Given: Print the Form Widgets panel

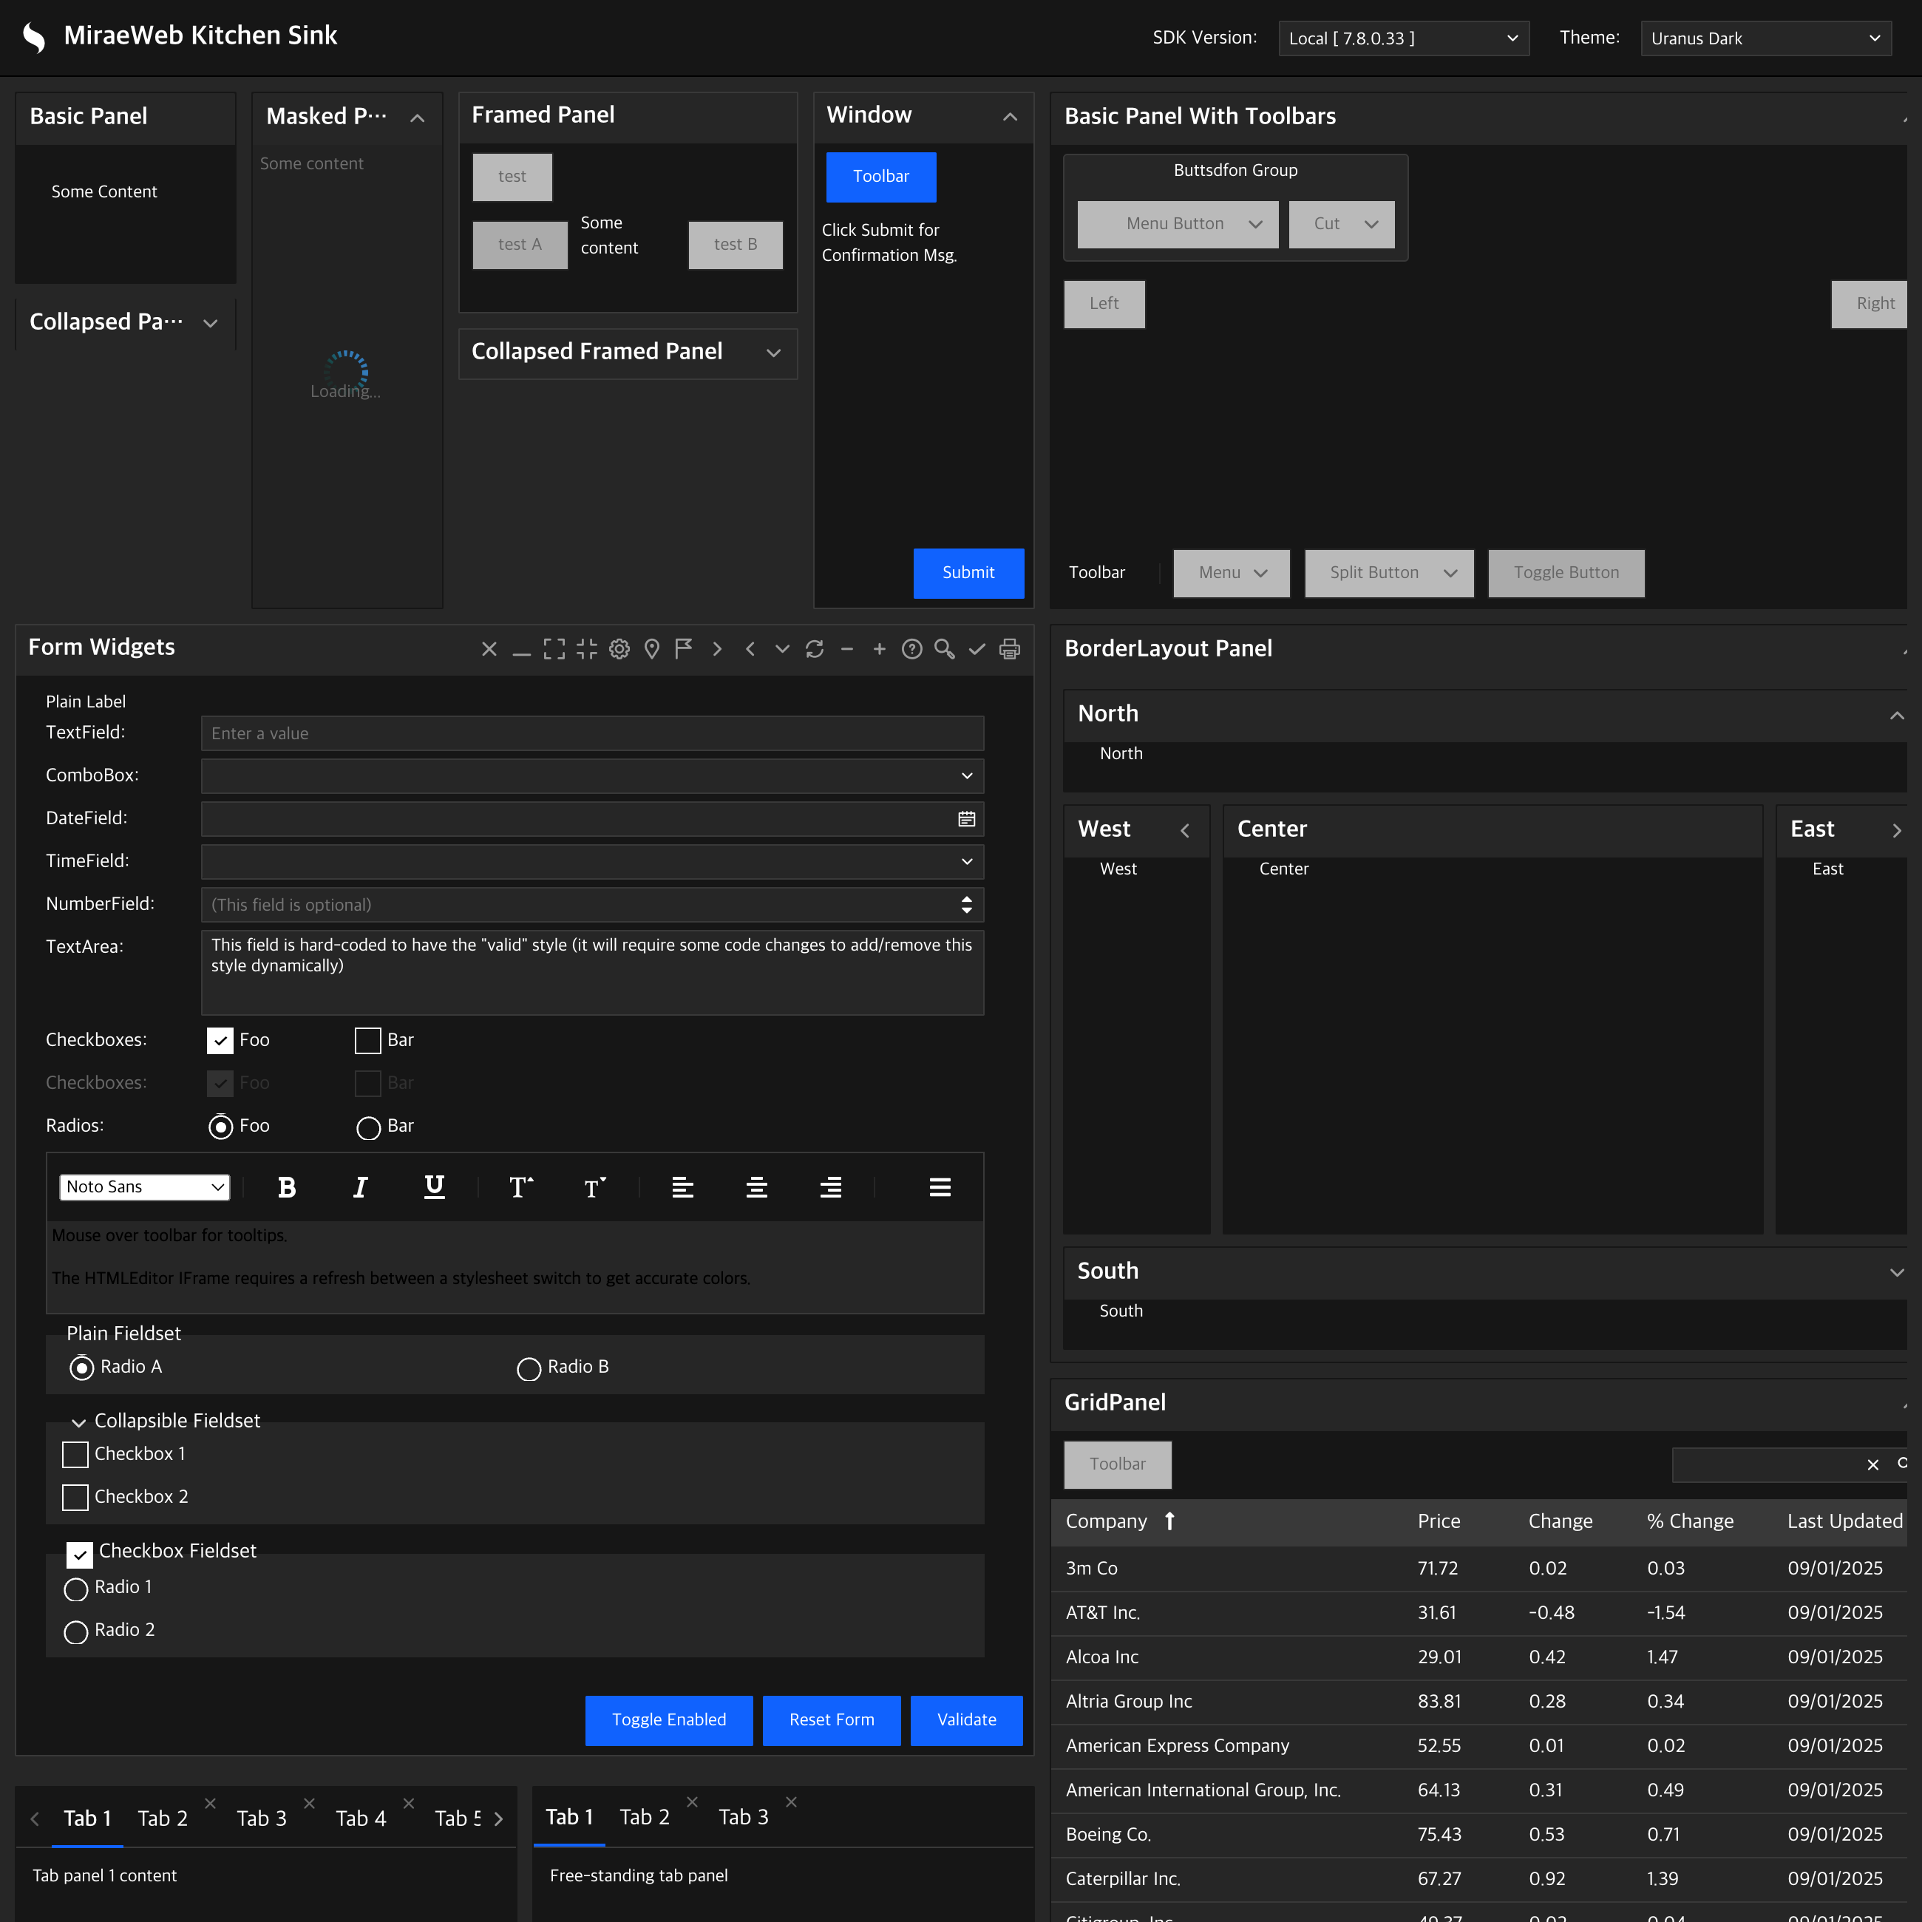Looking at the screenshot, I should click(x=1009, y=648).
